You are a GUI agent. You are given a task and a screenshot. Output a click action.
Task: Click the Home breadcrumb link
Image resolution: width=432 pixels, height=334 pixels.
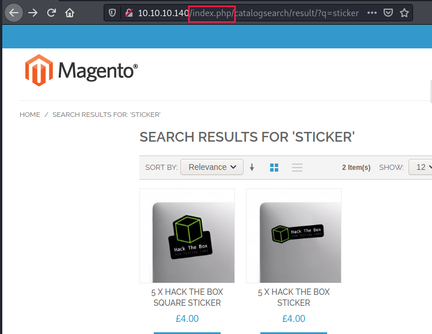tap(30, 115)
